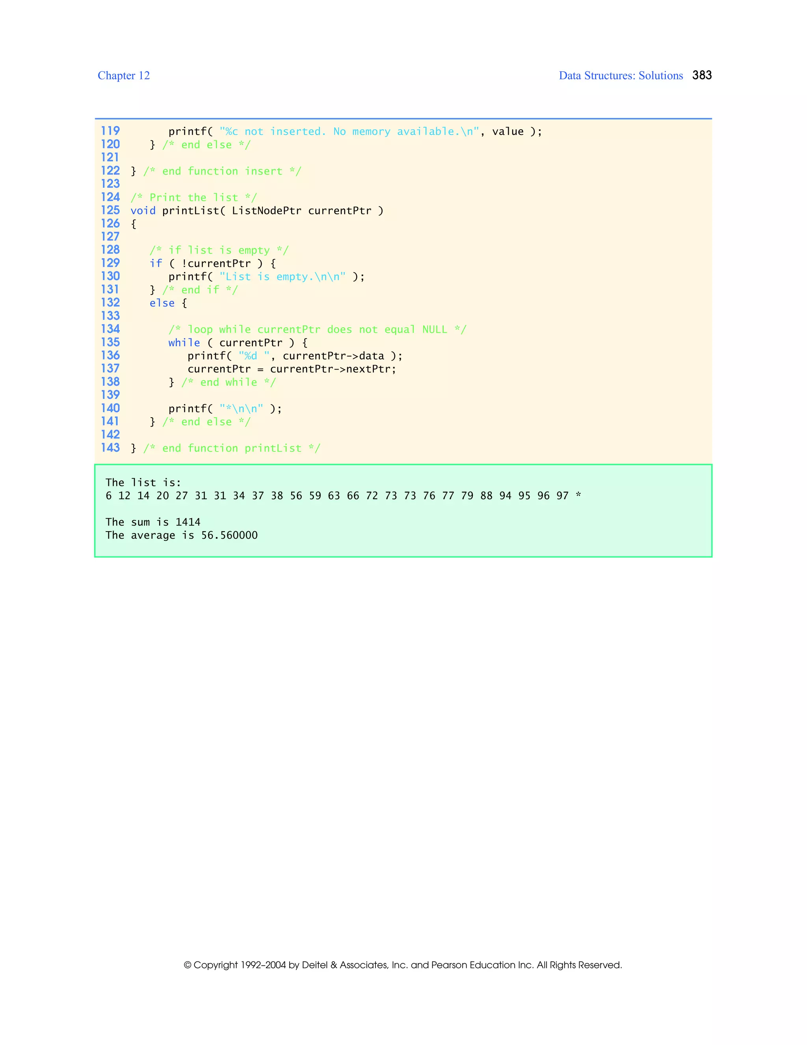
Task: Click the '/* if list is empty */' comment
Action: click(219, 250)
